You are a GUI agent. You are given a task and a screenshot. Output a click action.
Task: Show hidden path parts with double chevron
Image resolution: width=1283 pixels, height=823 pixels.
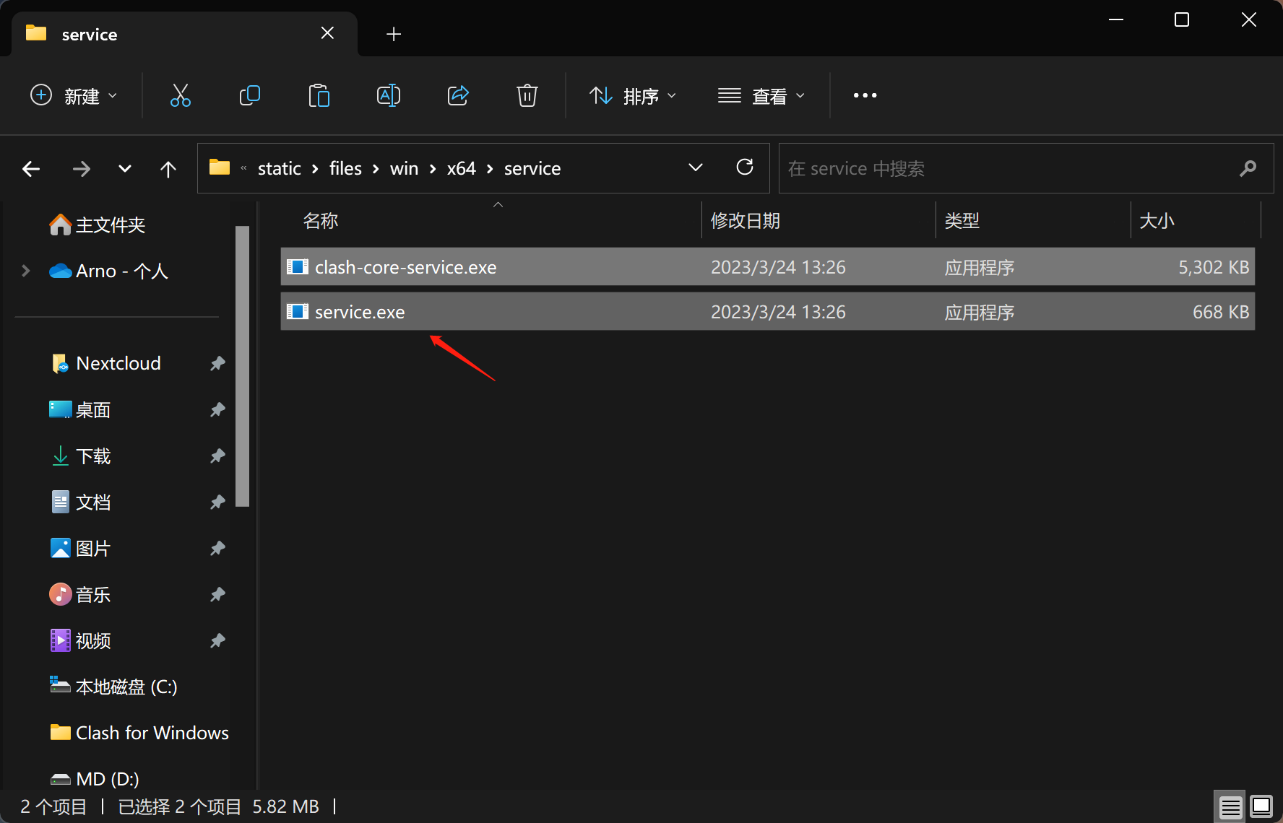[243, 168]
